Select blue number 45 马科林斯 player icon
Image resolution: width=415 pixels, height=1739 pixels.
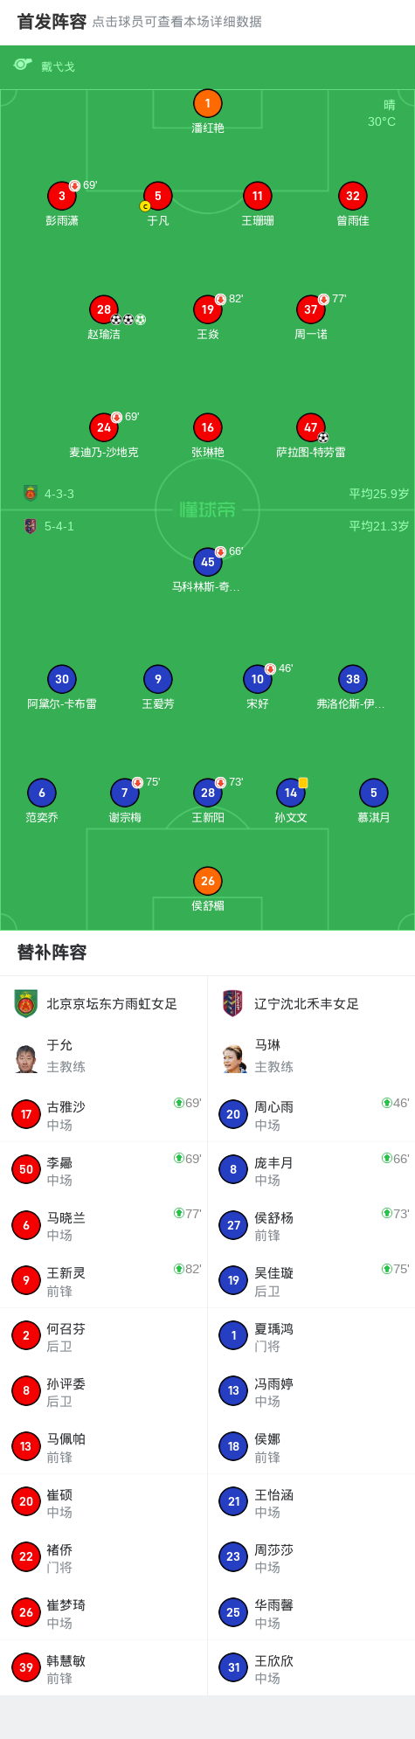pos(207,562)
